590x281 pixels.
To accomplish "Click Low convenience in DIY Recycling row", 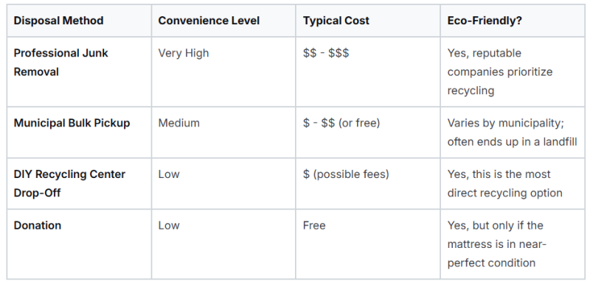I will [169, 174].
